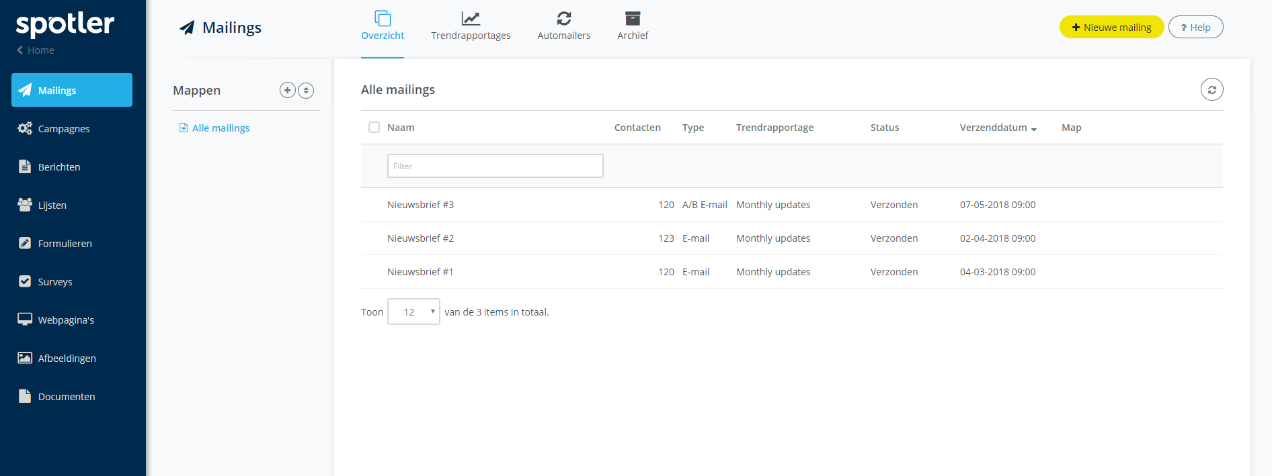Open Lijsten in the sidebar
Image resolution: width=1272 pixels, height=476 pixels.
point(52,205)
